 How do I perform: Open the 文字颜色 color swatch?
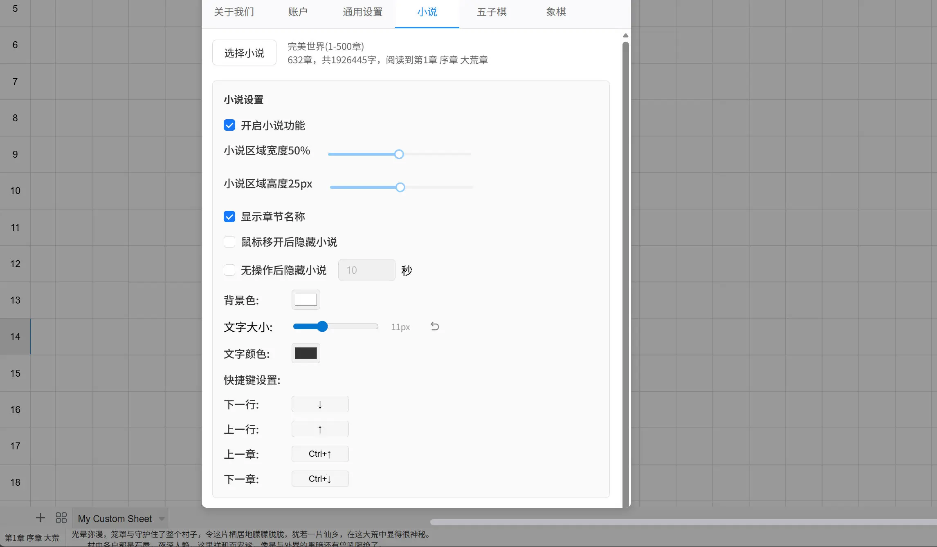click(306, 353)
